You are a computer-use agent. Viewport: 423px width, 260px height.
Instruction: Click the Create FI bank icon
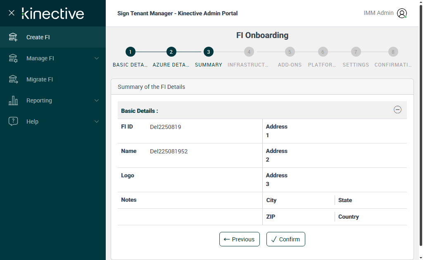[x=13, y=37]
